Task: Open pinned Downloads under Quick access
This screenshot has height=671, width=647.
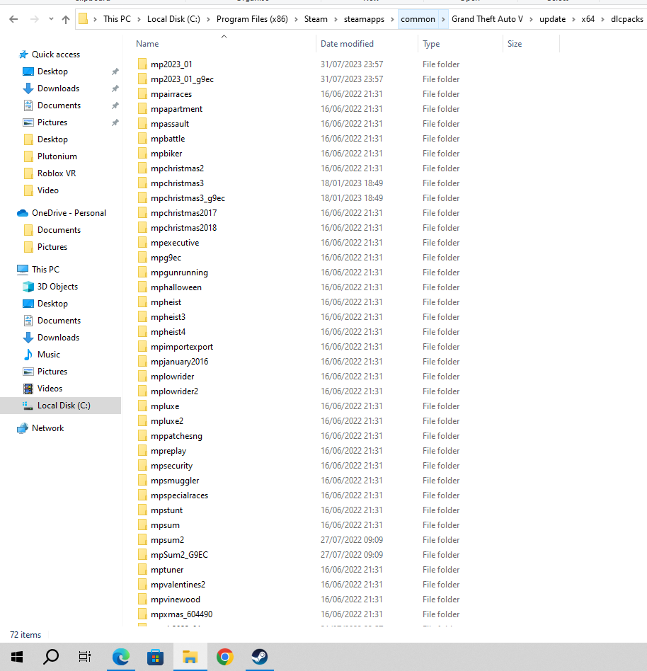Action: click(58, 88)
